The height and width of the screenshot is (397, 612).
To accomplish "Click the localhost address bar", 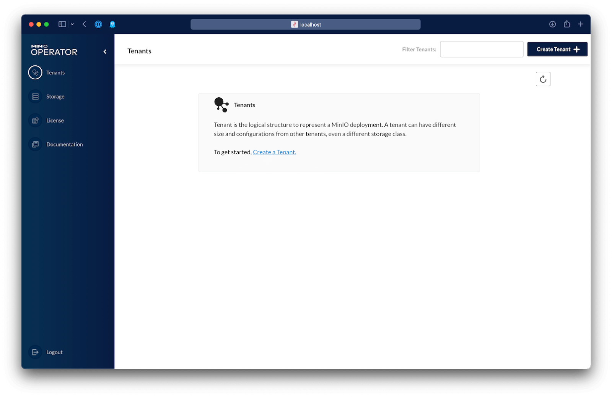I will pos(305,24).
